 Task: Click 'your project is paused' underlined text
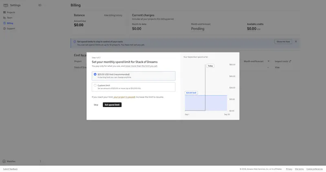[124, 97]
